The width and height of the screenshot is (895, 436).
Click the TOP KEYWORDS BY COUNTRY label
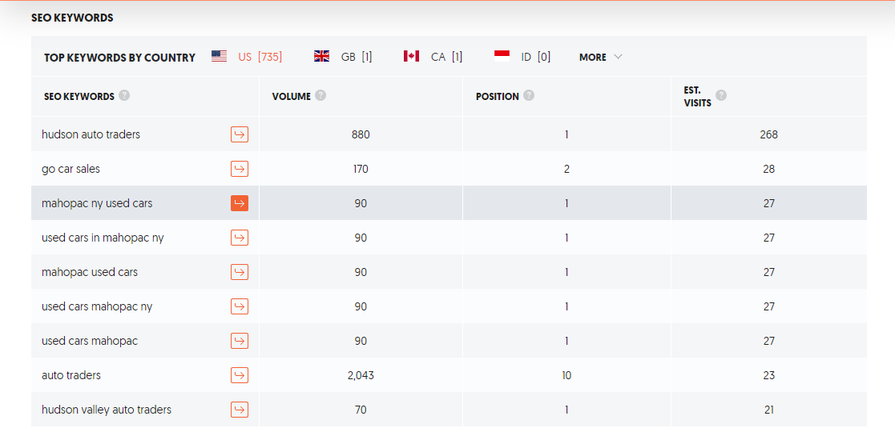click(119, 58)
